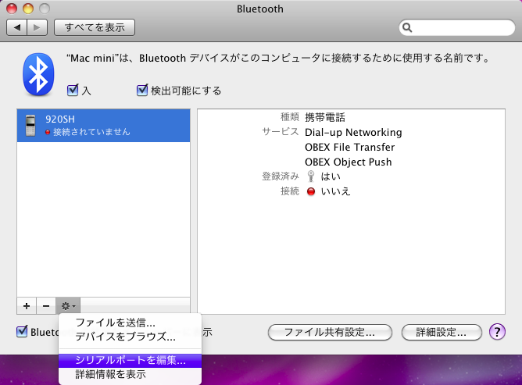
Task: Choose ファイルを送信... from menu
Action: point(130,323)
